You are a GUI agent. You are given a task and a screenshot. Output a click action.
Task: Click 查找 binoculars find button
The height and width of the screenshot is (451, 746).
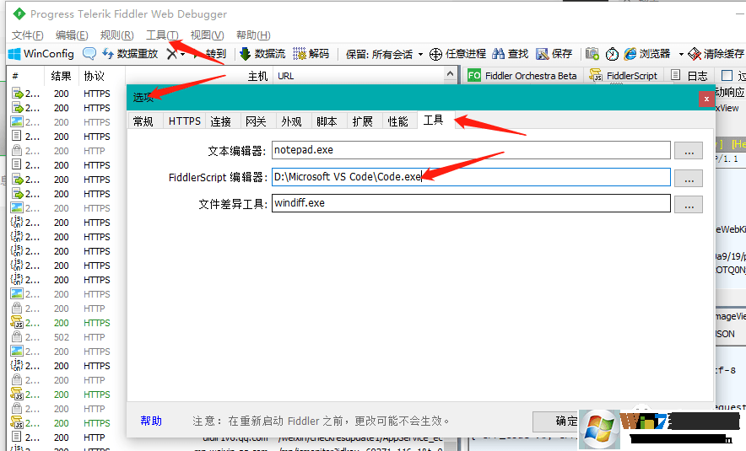[x=510, y=54]
